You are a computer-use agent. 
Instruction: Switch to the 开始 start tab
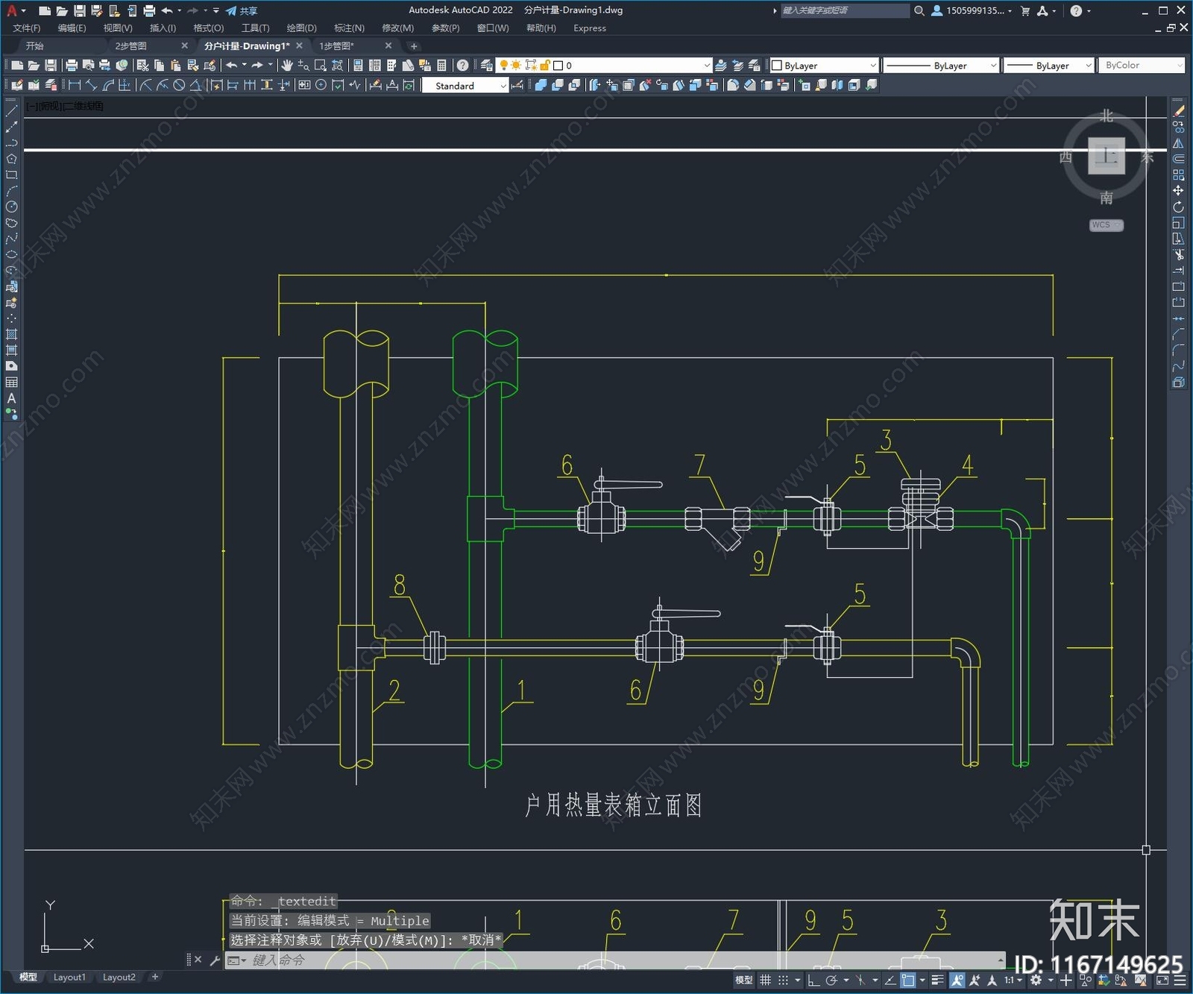[34, 46]
